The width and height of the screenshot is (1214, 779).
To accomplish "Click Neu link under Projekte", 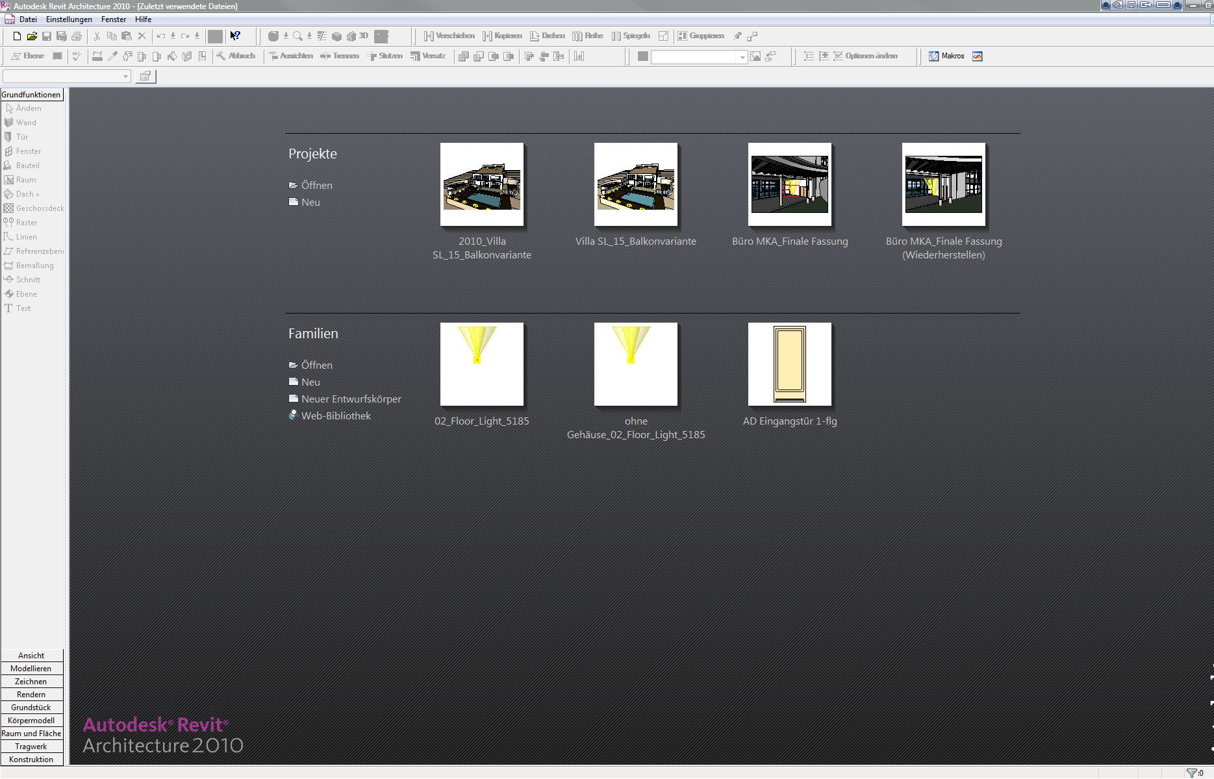I will click(x=305, y=203).
